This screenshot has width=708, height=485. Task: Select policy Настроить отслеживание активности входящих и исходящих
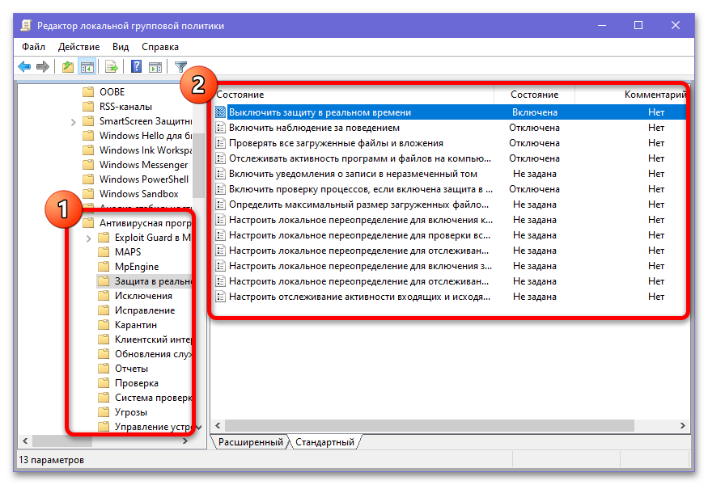(x=359, y=297)
